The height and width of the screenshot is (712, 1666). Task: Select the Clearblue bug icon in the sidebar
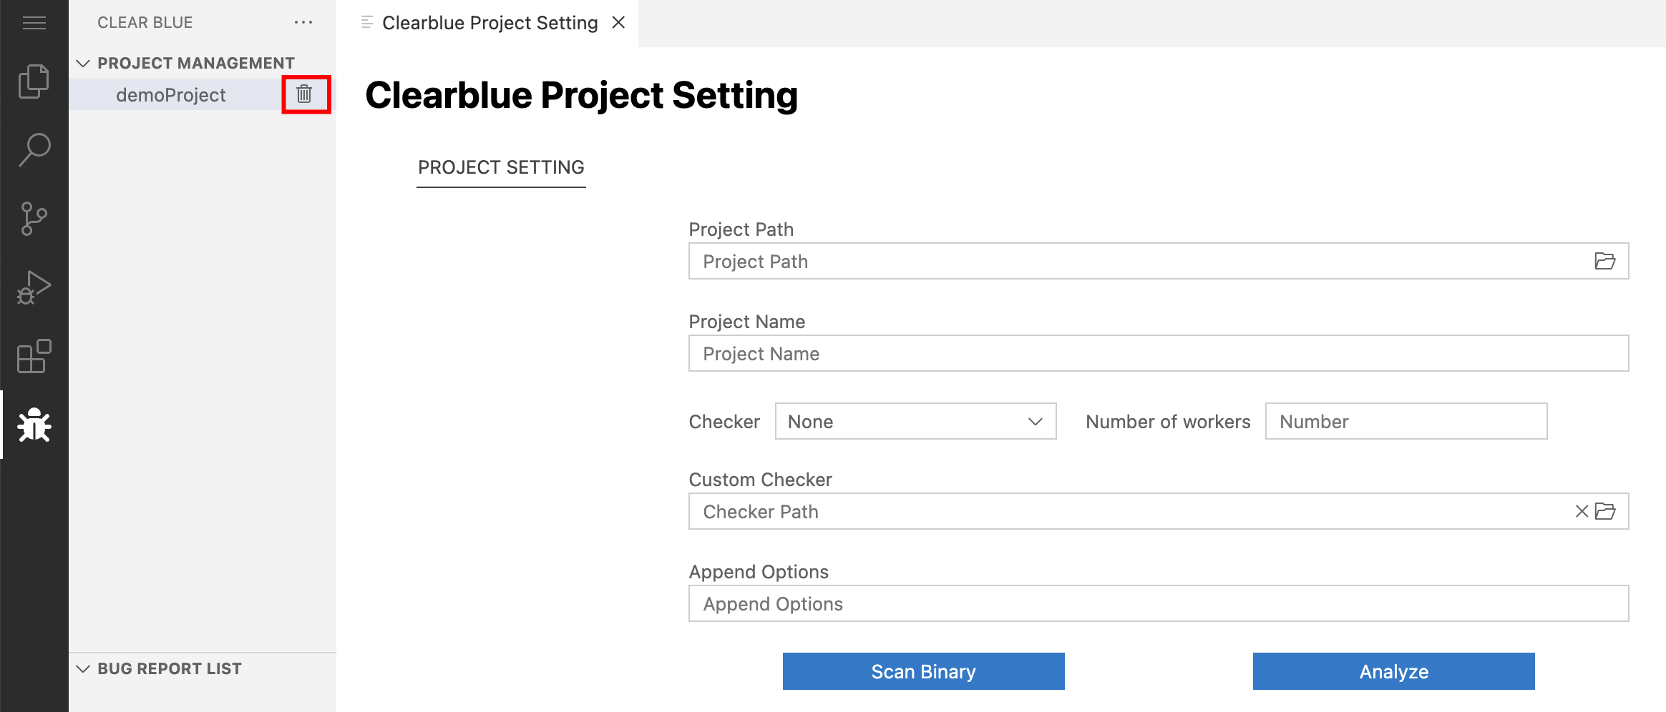pos(34,425)
